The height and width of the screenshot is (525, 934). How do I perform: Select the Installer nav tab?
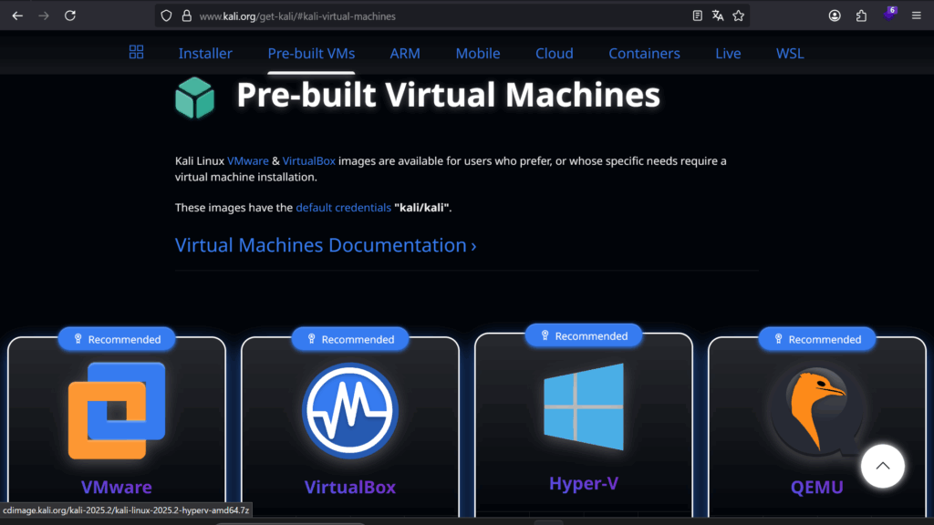pyautogui.click(x=205, y=54)
